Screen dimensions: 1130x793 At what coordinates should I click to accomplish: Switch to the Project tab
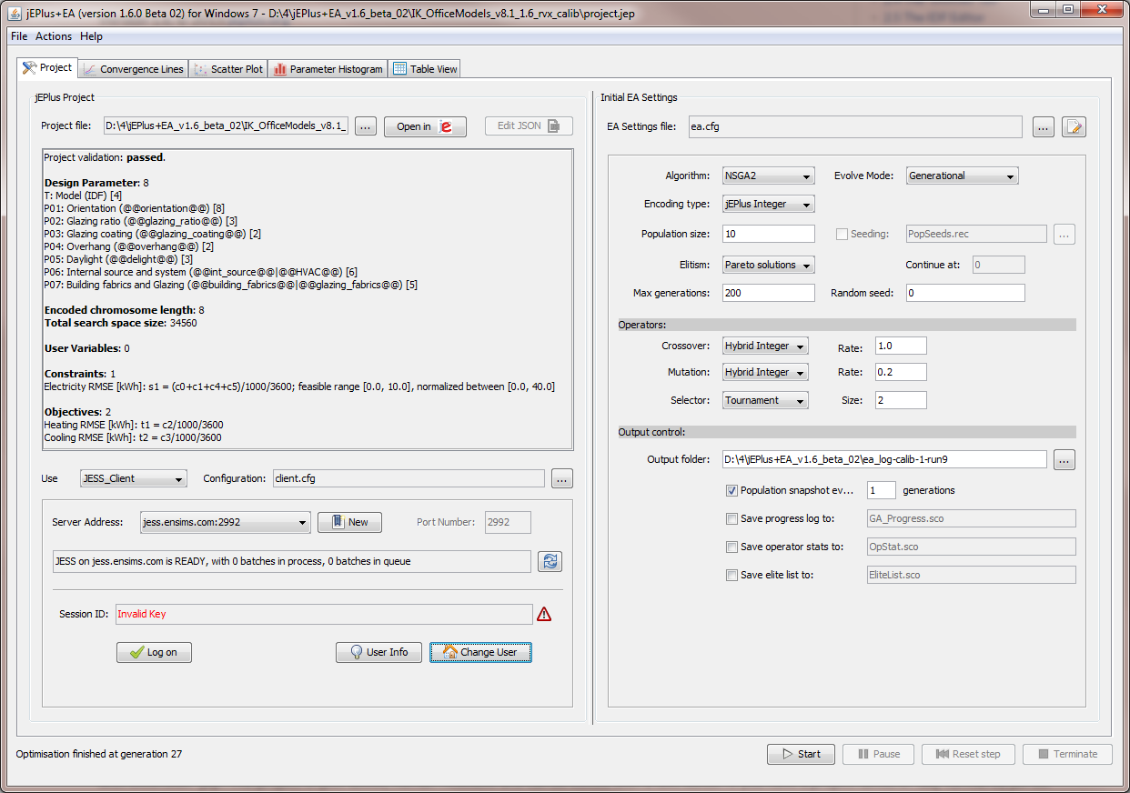point(47,68)
